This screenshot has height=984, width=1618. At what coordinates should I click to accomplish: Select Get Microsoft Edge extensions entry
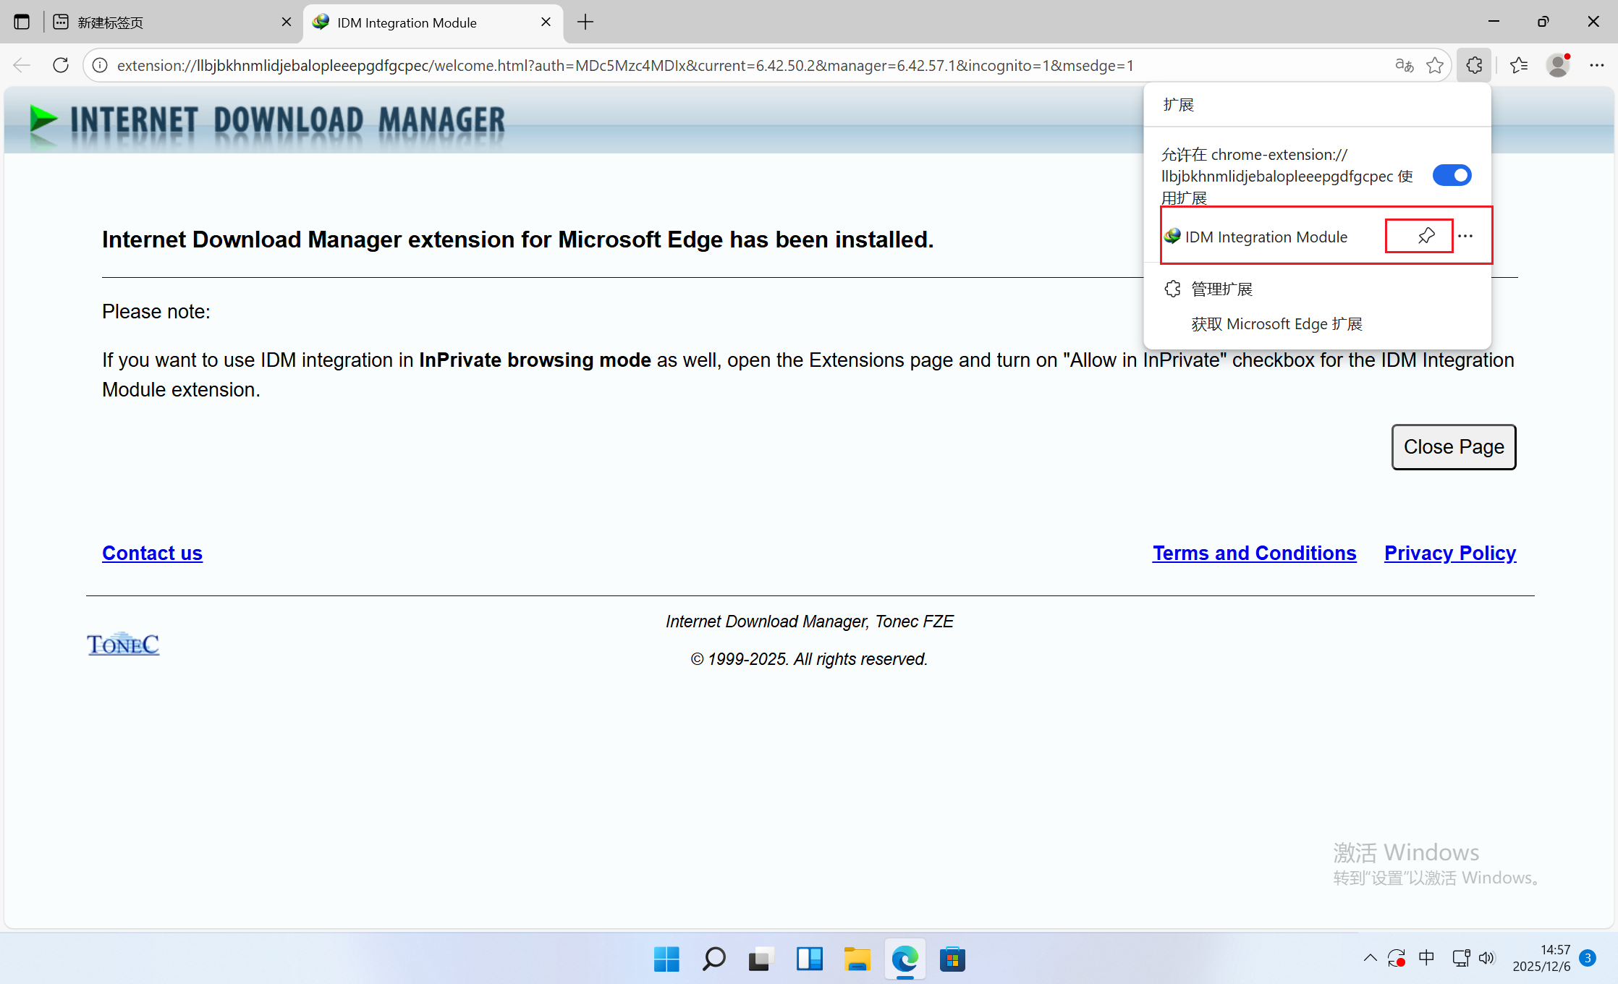(x=1276, y=324)
